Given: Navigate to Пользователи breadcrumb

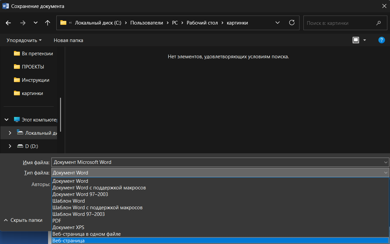Looking at the screenshot, I should click(x=147, y=23).
